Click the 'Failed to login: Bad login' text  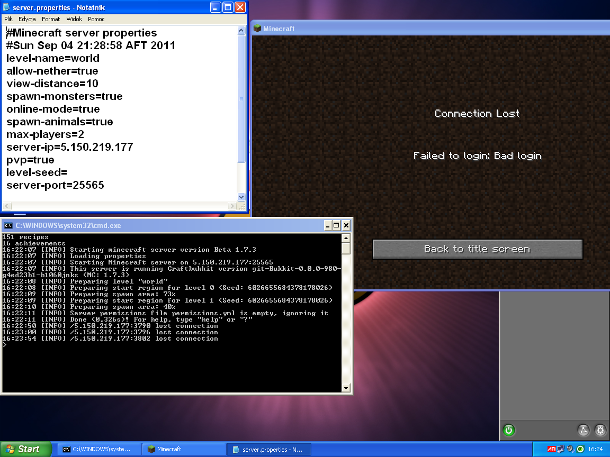coord(477,156)
